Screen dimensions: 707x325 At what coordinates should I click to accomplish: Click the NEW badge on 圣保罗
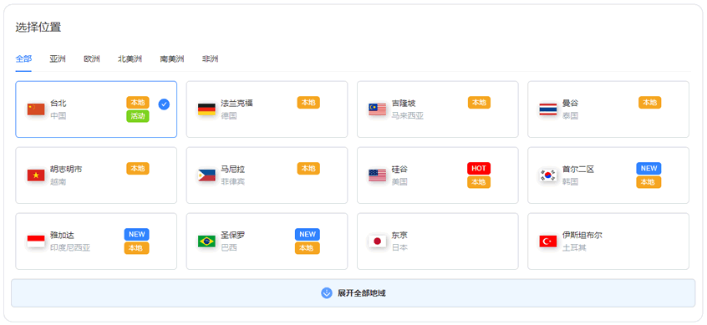click(x=308, y=235)
